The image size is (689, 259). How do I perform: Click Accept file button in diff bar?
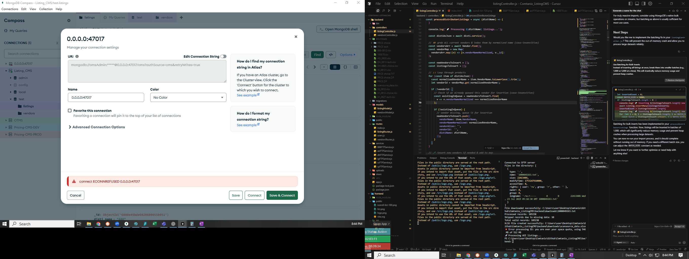(x=530, y=148)
